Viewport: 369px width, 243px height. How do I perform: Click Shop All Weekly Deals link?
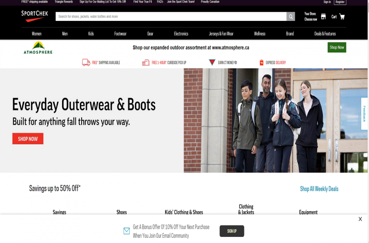[319, 189]
